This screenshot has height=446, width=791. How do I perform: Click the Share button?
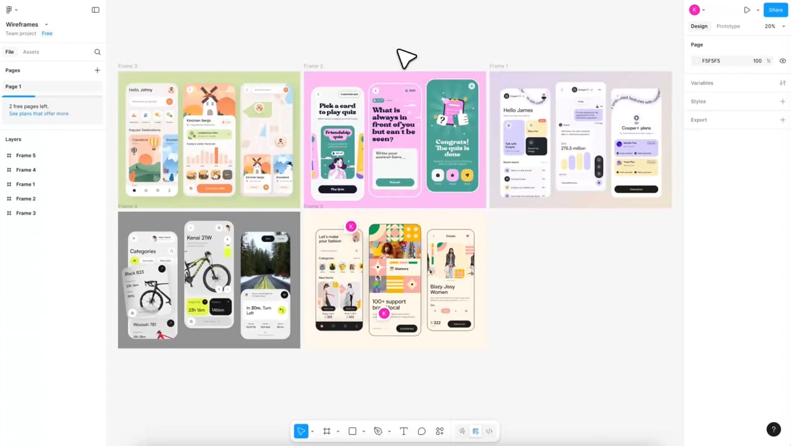click(776, 10)
